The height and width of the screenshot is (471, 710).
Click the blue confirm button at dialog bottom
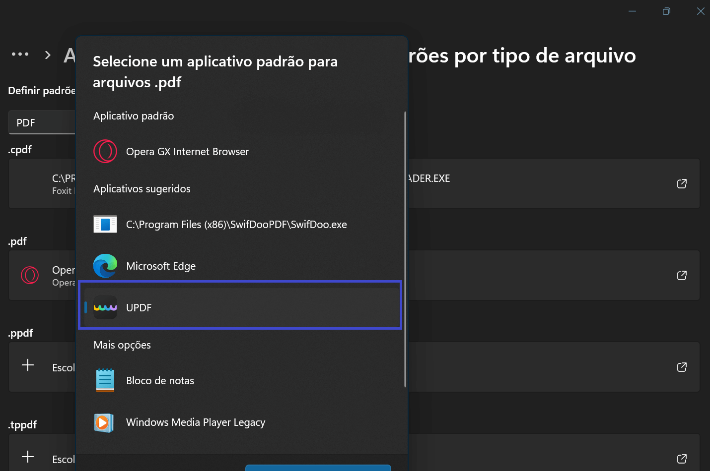click(318, 468)
